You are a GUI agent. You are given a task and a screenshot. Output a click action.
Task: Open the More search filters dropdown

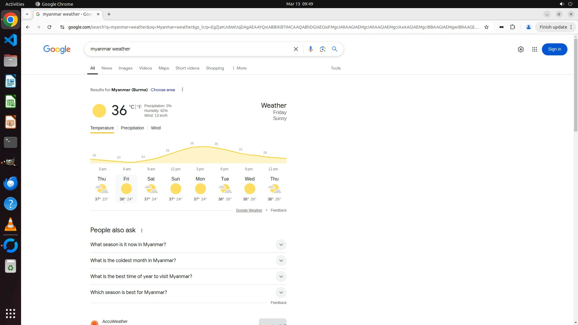point(239,68)
